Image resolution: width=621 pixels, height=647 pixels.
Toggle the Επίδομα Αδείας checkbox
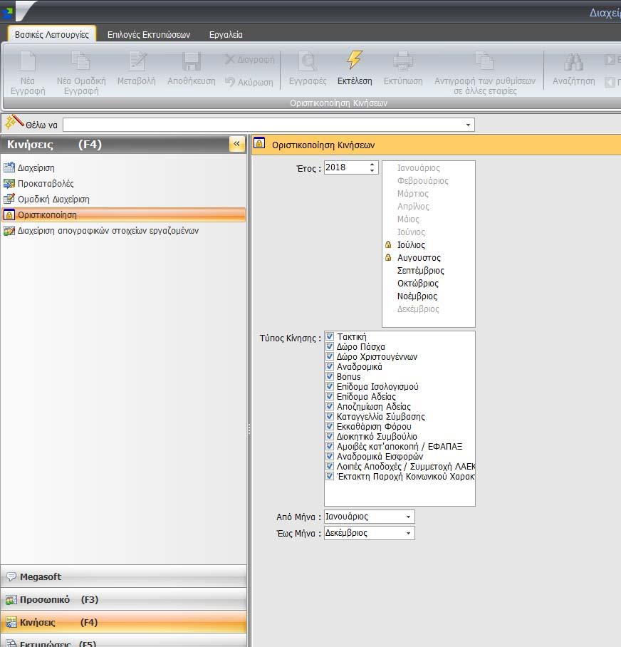[x=330, y=396]
